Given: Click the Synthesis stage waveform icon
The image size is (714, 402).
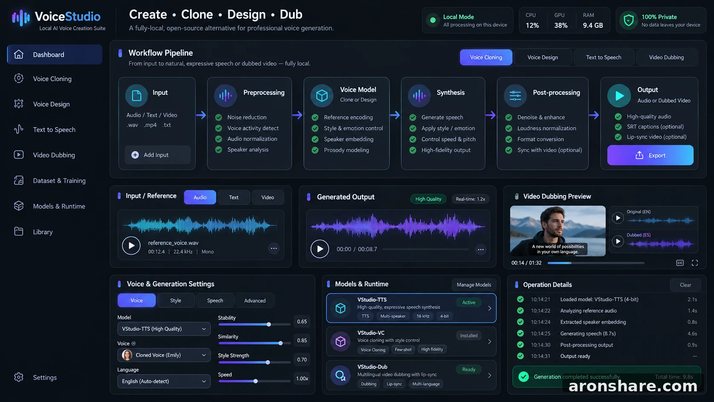Looking at the screenshot, I should coord(419,96).
